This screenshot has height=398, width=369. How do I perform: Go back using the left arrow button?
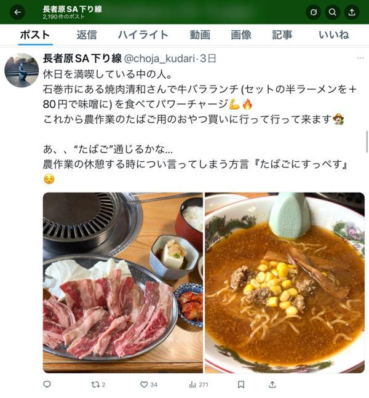17,12
